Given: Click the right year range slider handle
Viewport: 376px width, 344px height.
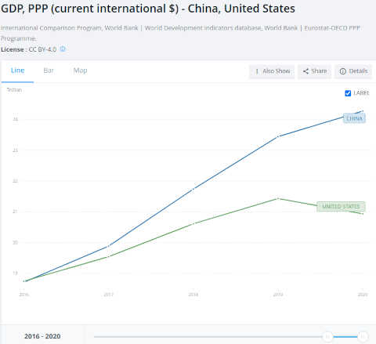Looking at the screenshot, I should pos(363,337).
